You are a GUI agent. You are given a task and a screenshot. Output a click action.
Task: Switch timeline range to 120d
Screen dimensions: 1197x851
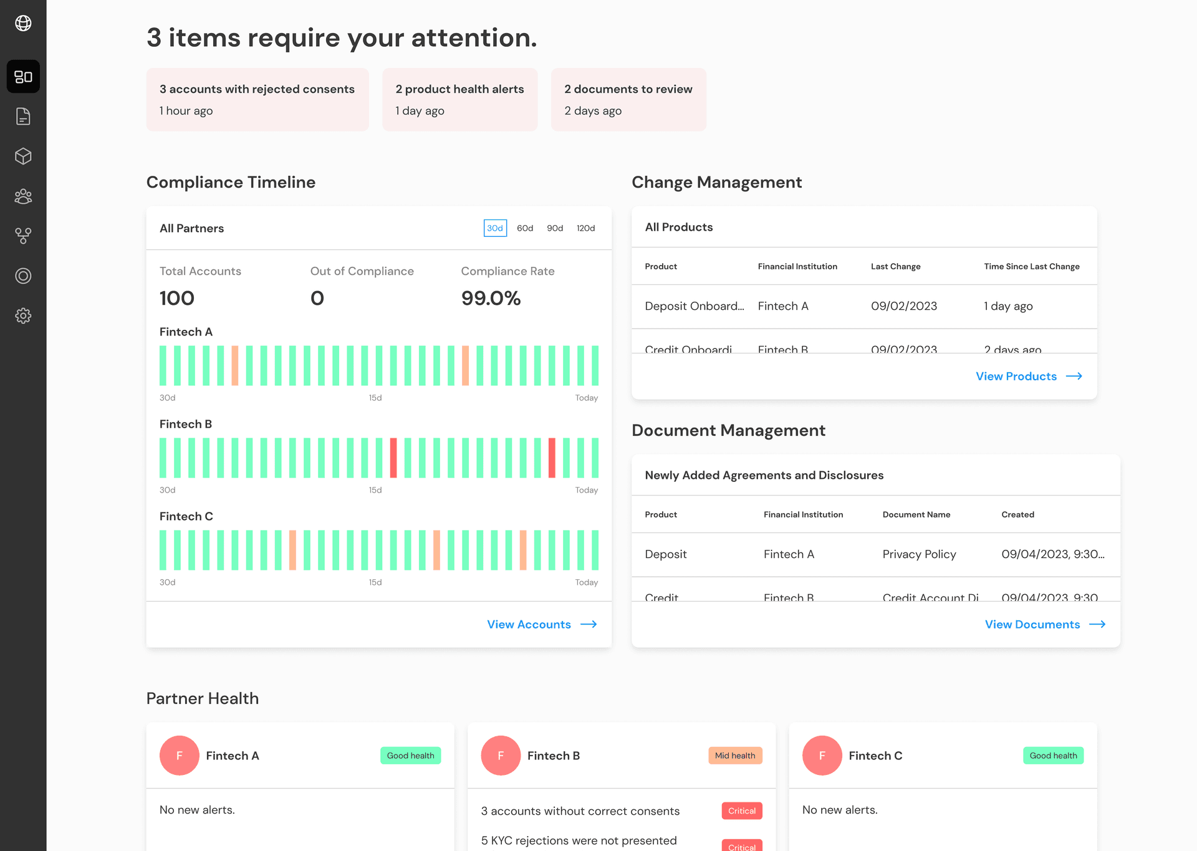(x=585, y=228)
